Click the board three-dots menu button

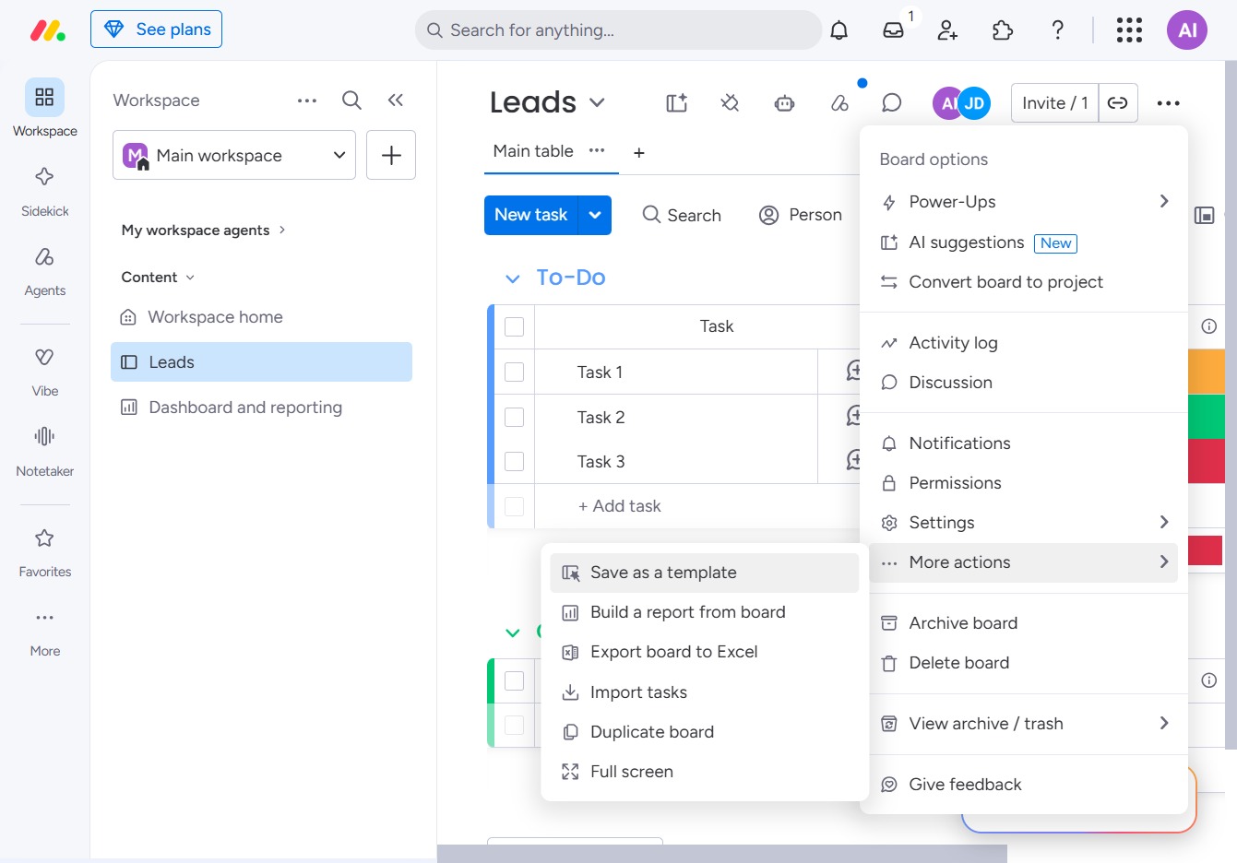click(x=1168, y=103)
